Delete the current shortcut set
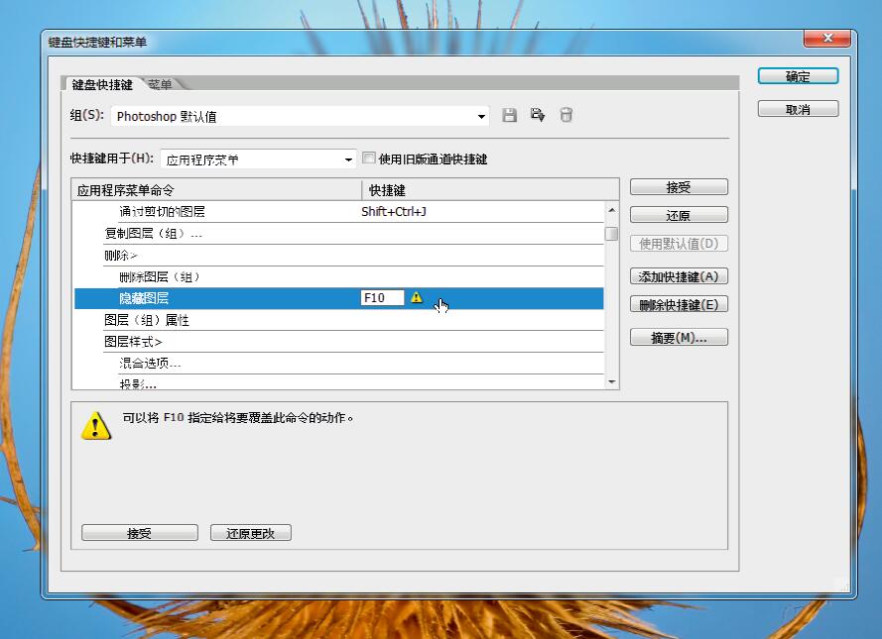 (x=566, y=115)
